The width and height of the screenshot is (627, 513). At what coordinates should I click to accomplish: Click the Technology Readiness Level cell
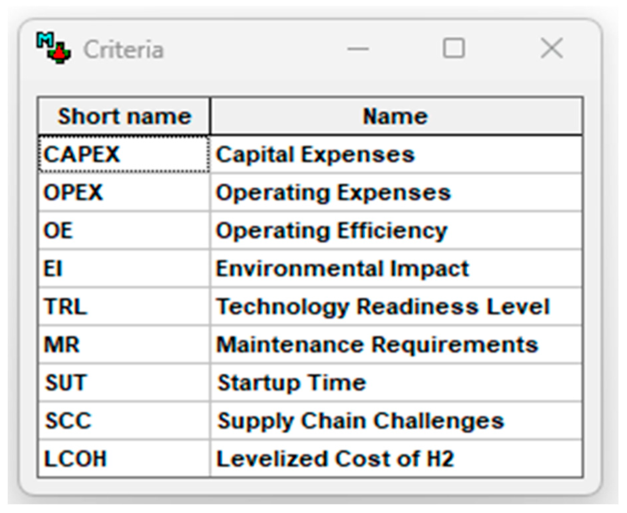[x=396, y=306]
